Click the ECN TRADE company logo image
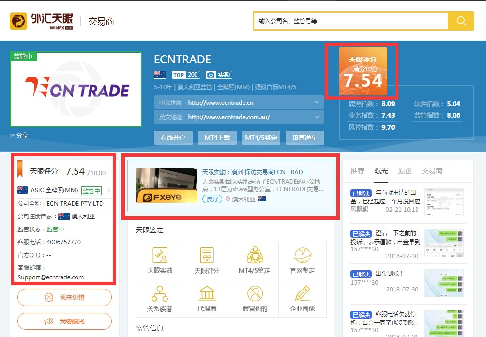 (76, 90)
